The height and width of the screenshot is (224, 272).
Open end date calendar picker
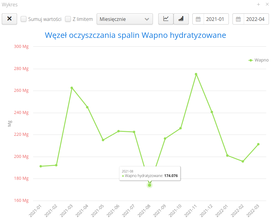(x=238, y=19)
